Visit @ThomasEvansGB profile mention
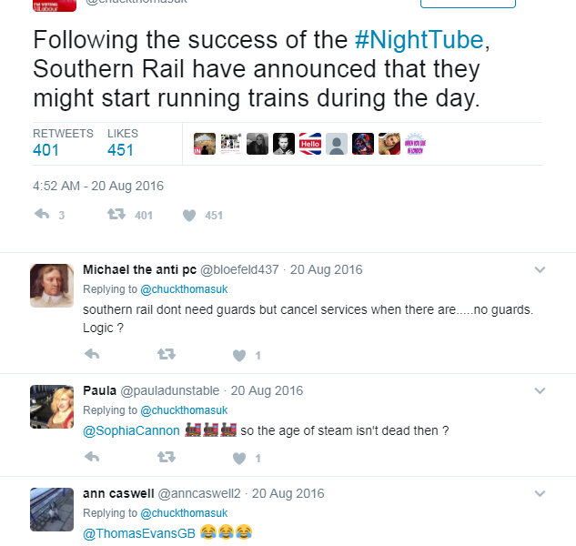 (x=136, y=532)
